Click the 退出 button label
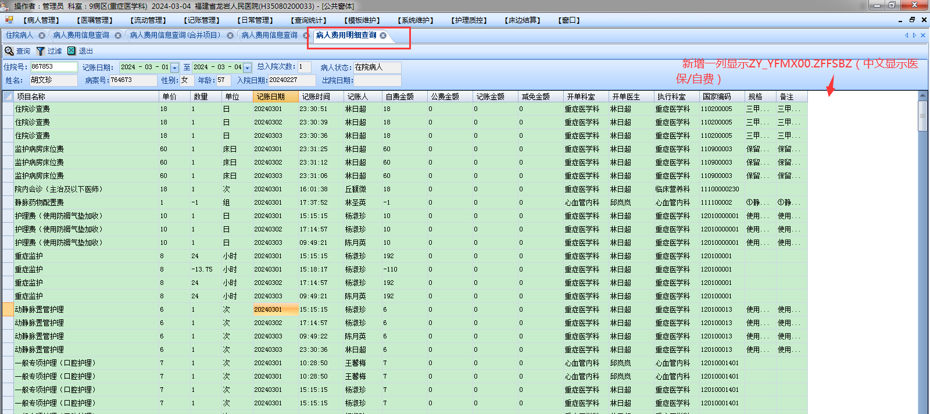The height and width of the screenshot is (414, 930). (x=86, y=51)
